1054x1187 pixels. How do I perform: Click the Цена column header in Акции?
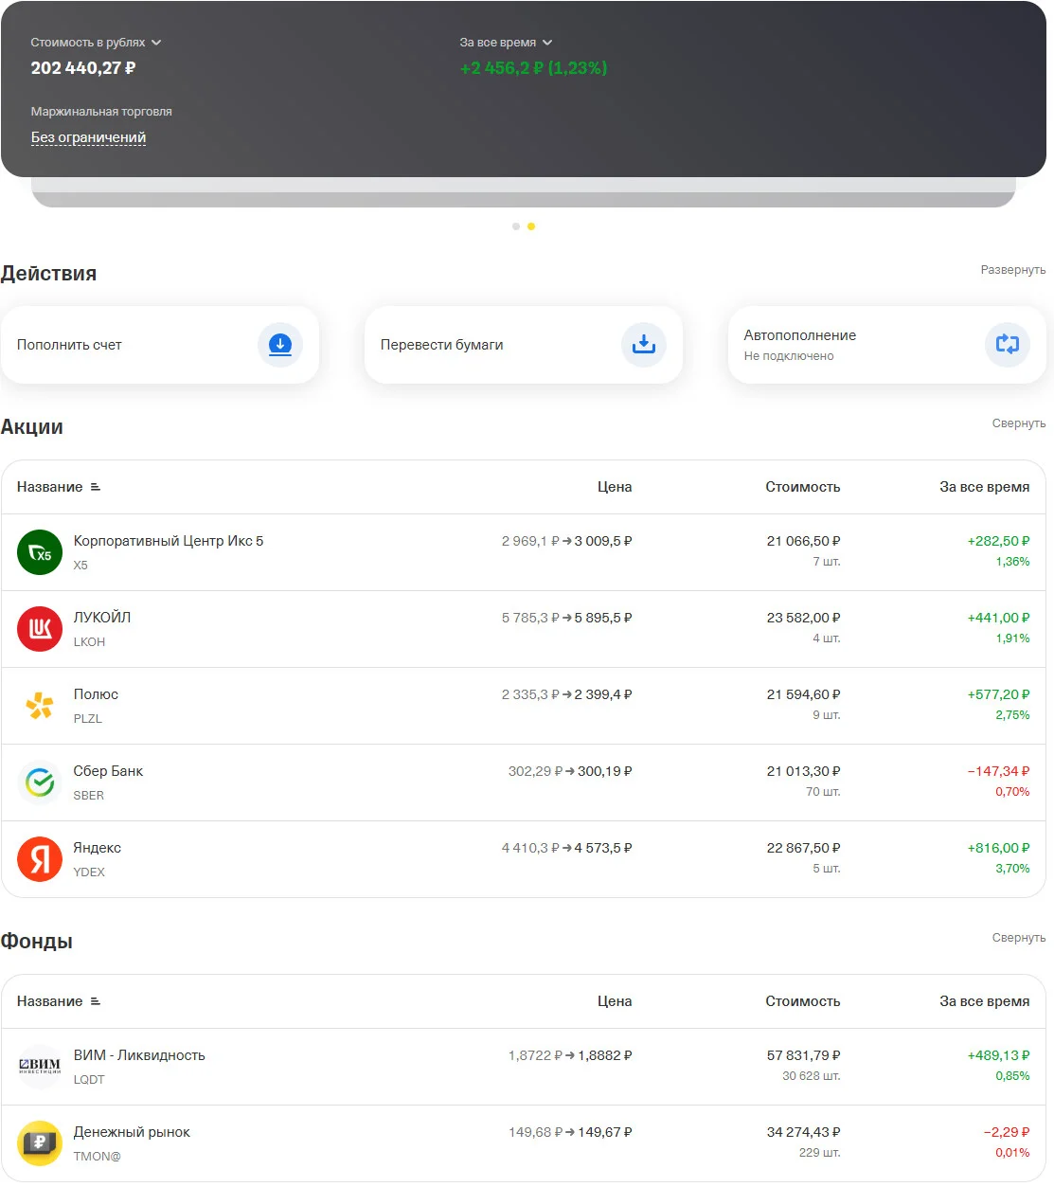[x=615, y=487]
